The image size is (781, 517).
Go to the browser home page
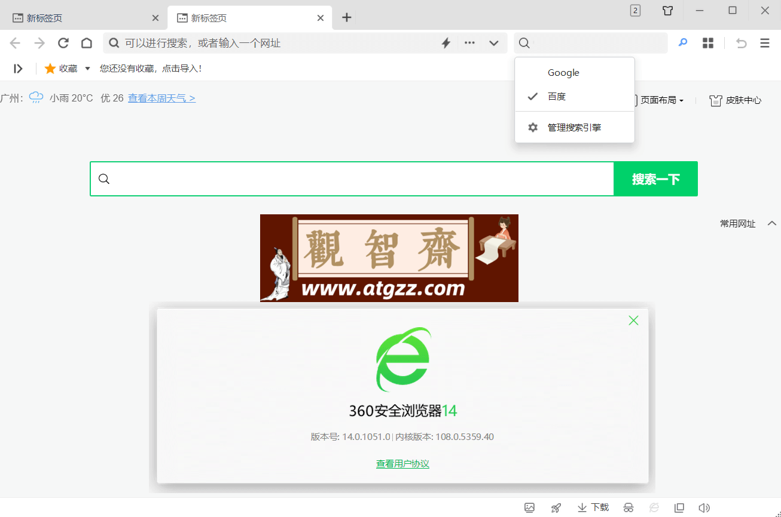point(87,43)
